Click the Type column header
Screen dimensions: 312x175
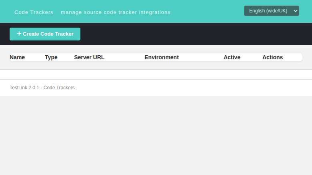[x=51, y=57]
